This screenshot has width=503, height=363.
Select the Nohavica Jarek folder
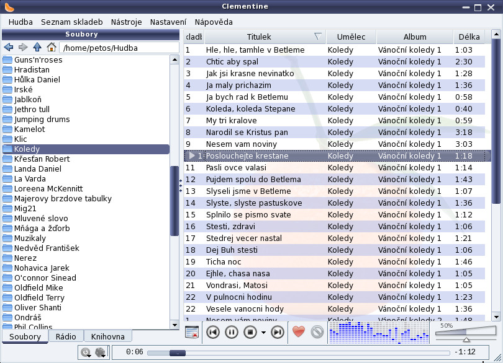click(x=86, y=268)
